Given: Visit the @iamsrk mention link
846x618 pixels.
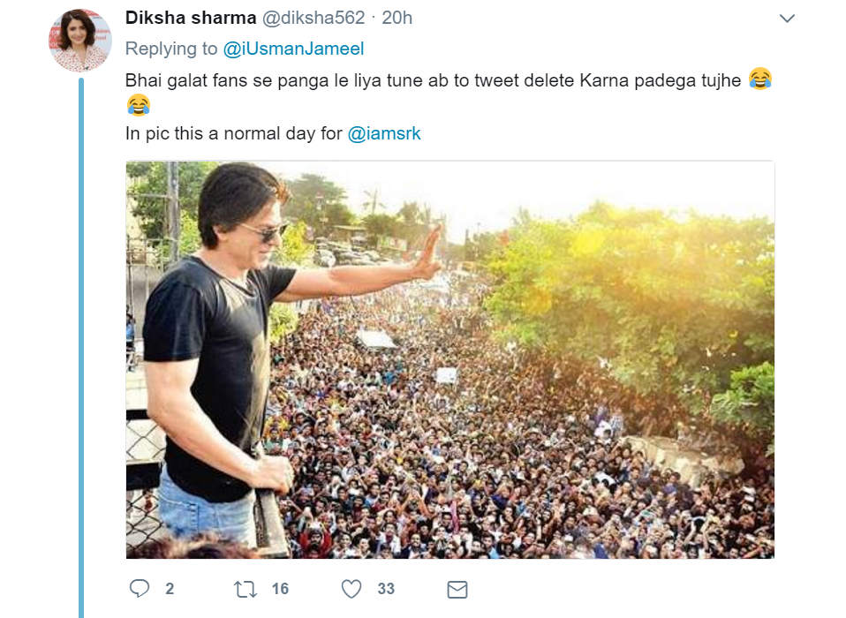Looking at the screenshot, I should (x=384, y=134).
